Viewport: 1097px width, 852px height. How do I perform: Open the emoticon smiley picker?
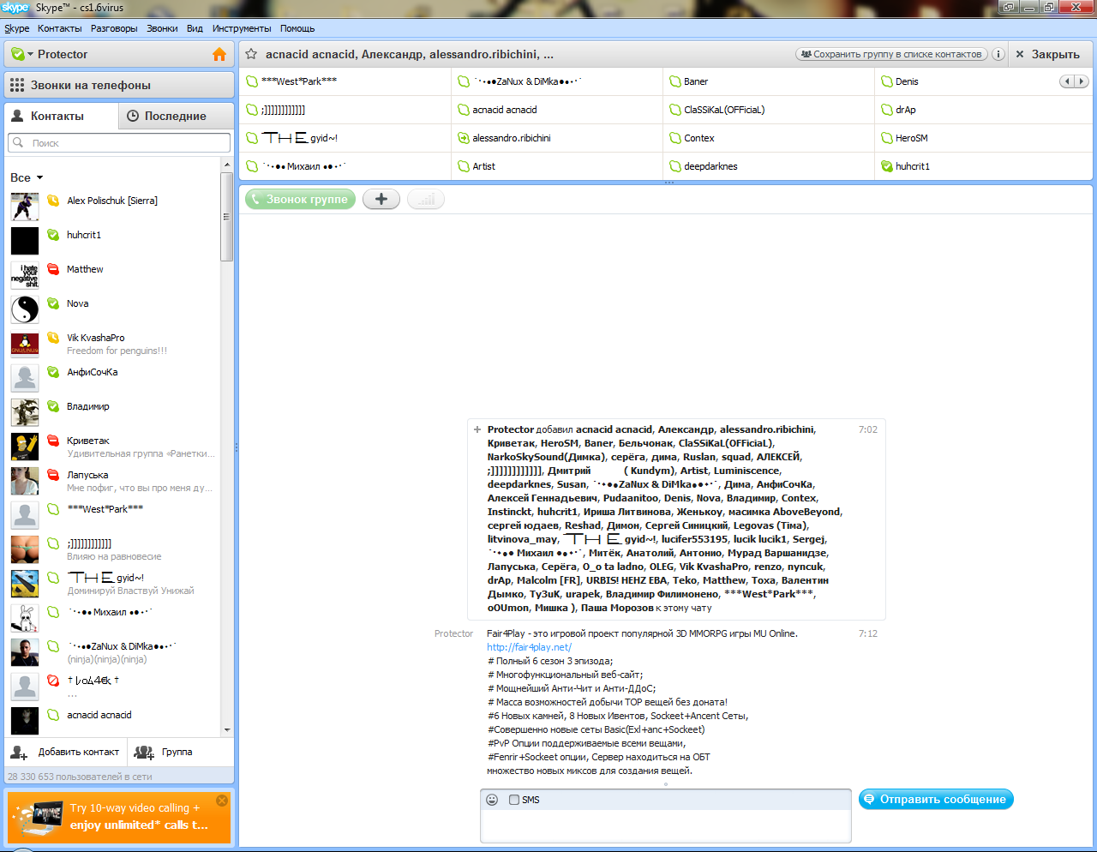492,800
